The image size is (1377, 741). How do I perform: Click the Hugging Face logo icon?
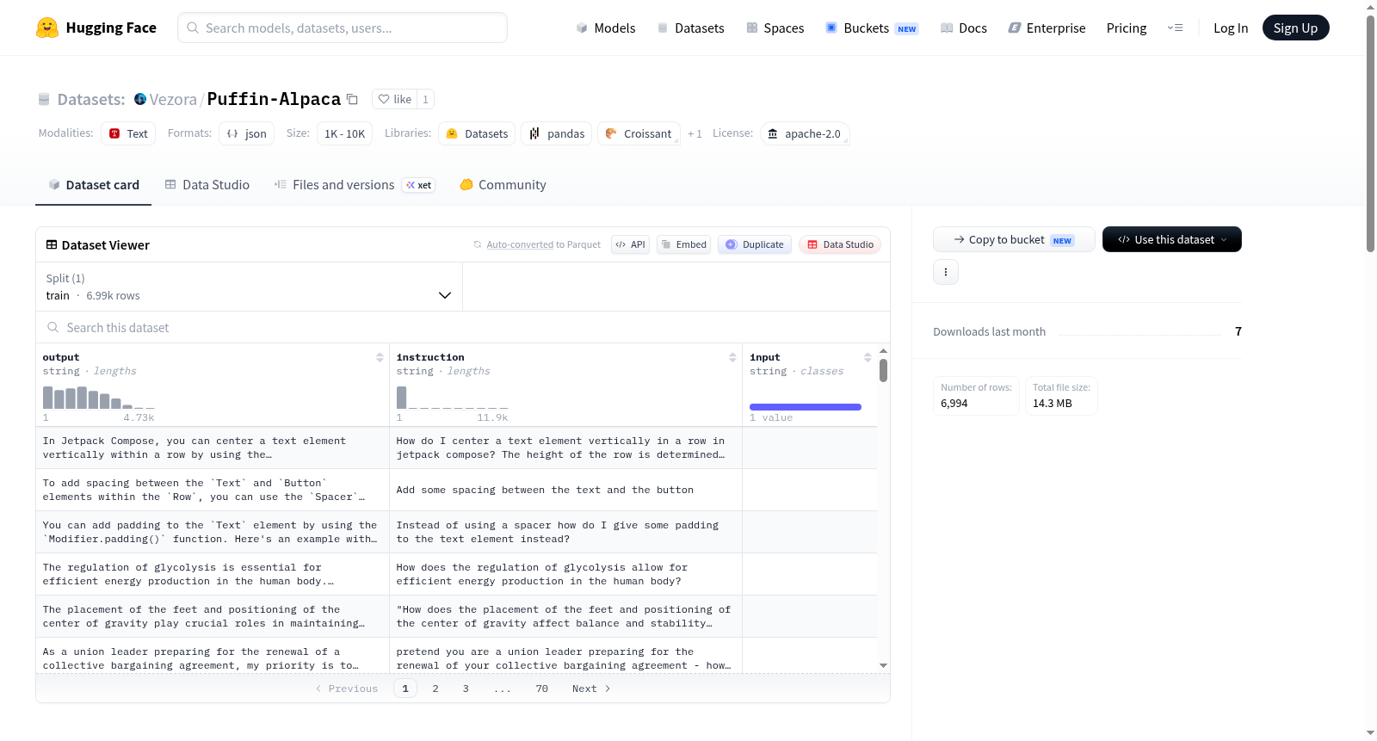tap(47, 28)
